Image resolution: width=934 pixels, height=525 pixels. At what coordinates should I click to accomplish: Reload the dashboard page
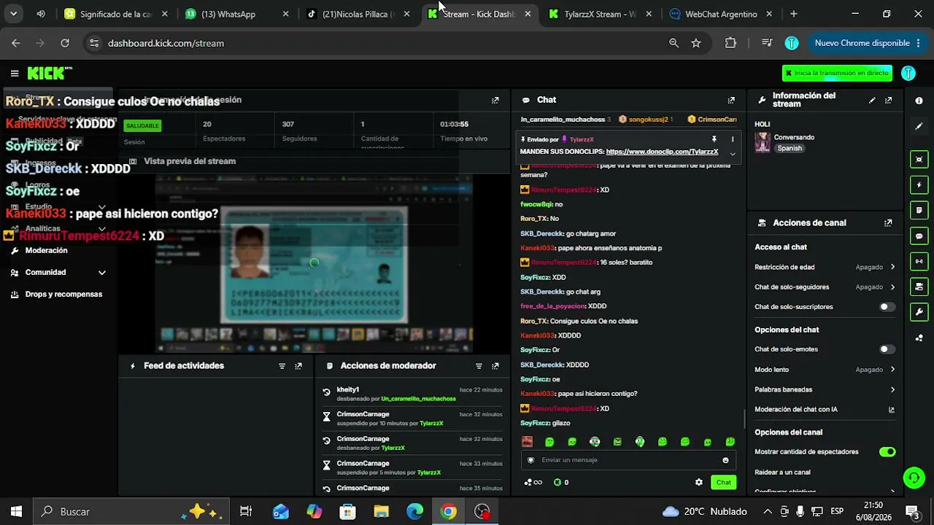[x=65, y=43]
